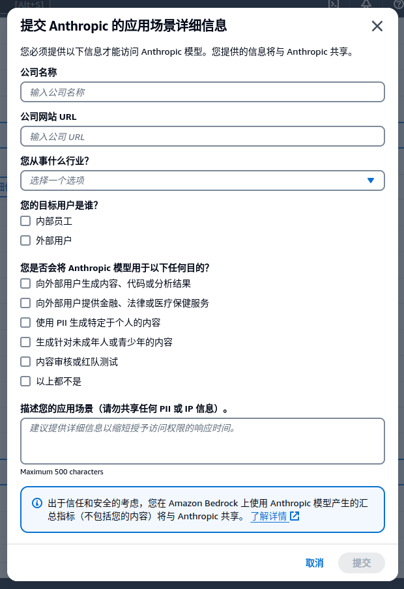404x589 pixels.
Task: Select 使用 PII 生成特定于个人的内容 checkbox
Action: click(25, 323)
